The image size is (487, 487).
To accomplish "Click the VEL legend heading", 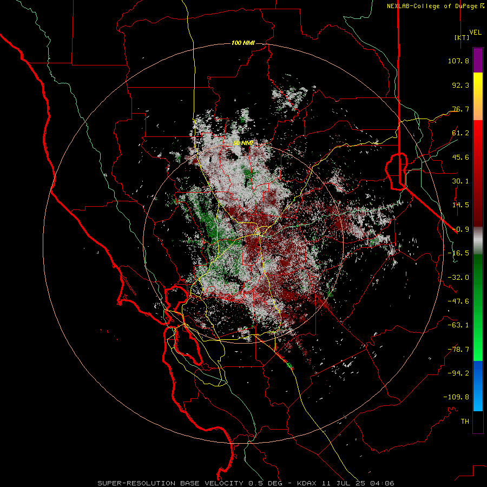I will 475,32.
